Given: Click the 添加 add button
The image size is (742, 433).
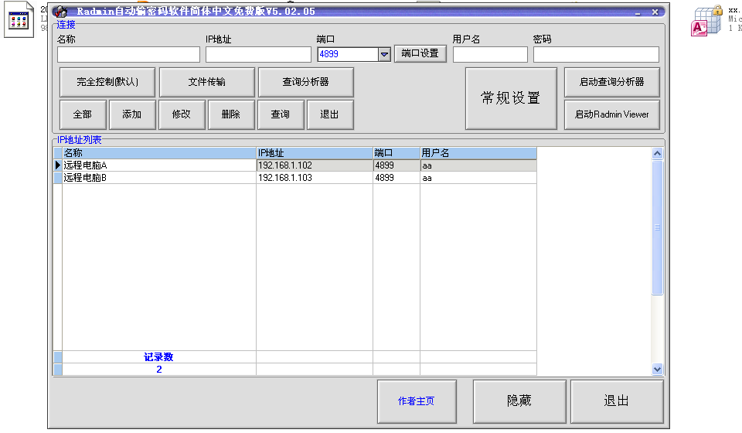Looking at the screenshot, I should (x=132, y=114).
